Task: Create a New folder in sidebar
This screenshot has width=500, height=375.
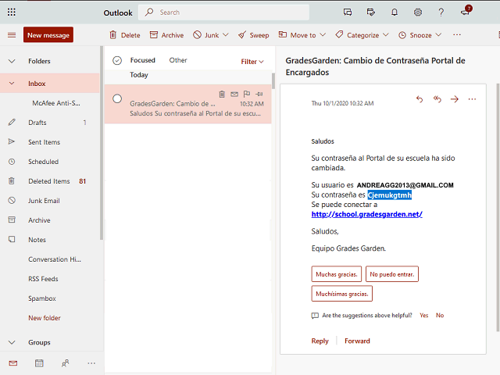Action: coord(45,318)
